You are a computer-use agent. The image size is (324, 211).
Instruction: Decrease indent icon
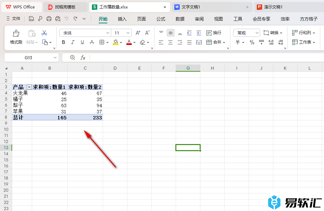click(189, 33)
